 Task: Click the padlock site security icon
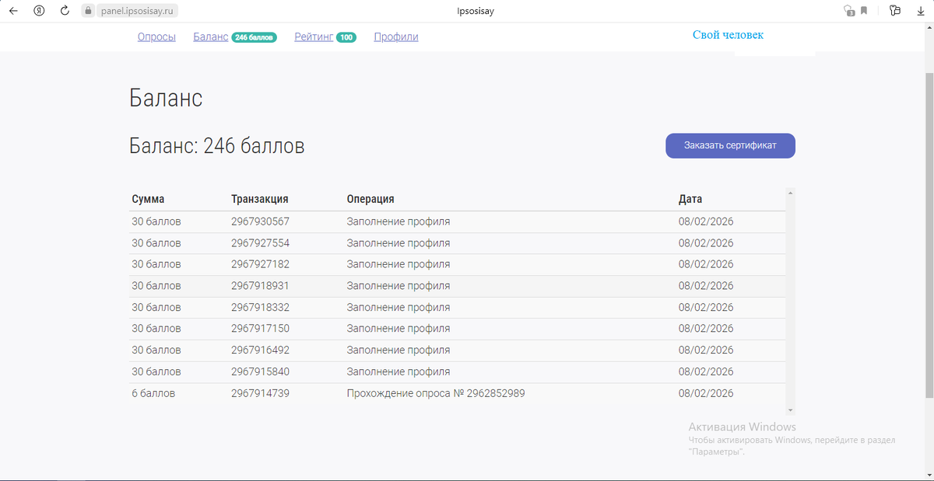pos(88,11)
